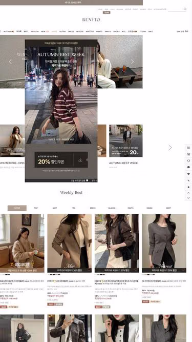This screenshot has width=192, height=342.
Task: Show next event cards with right chevron
Action: pos(170,148)
